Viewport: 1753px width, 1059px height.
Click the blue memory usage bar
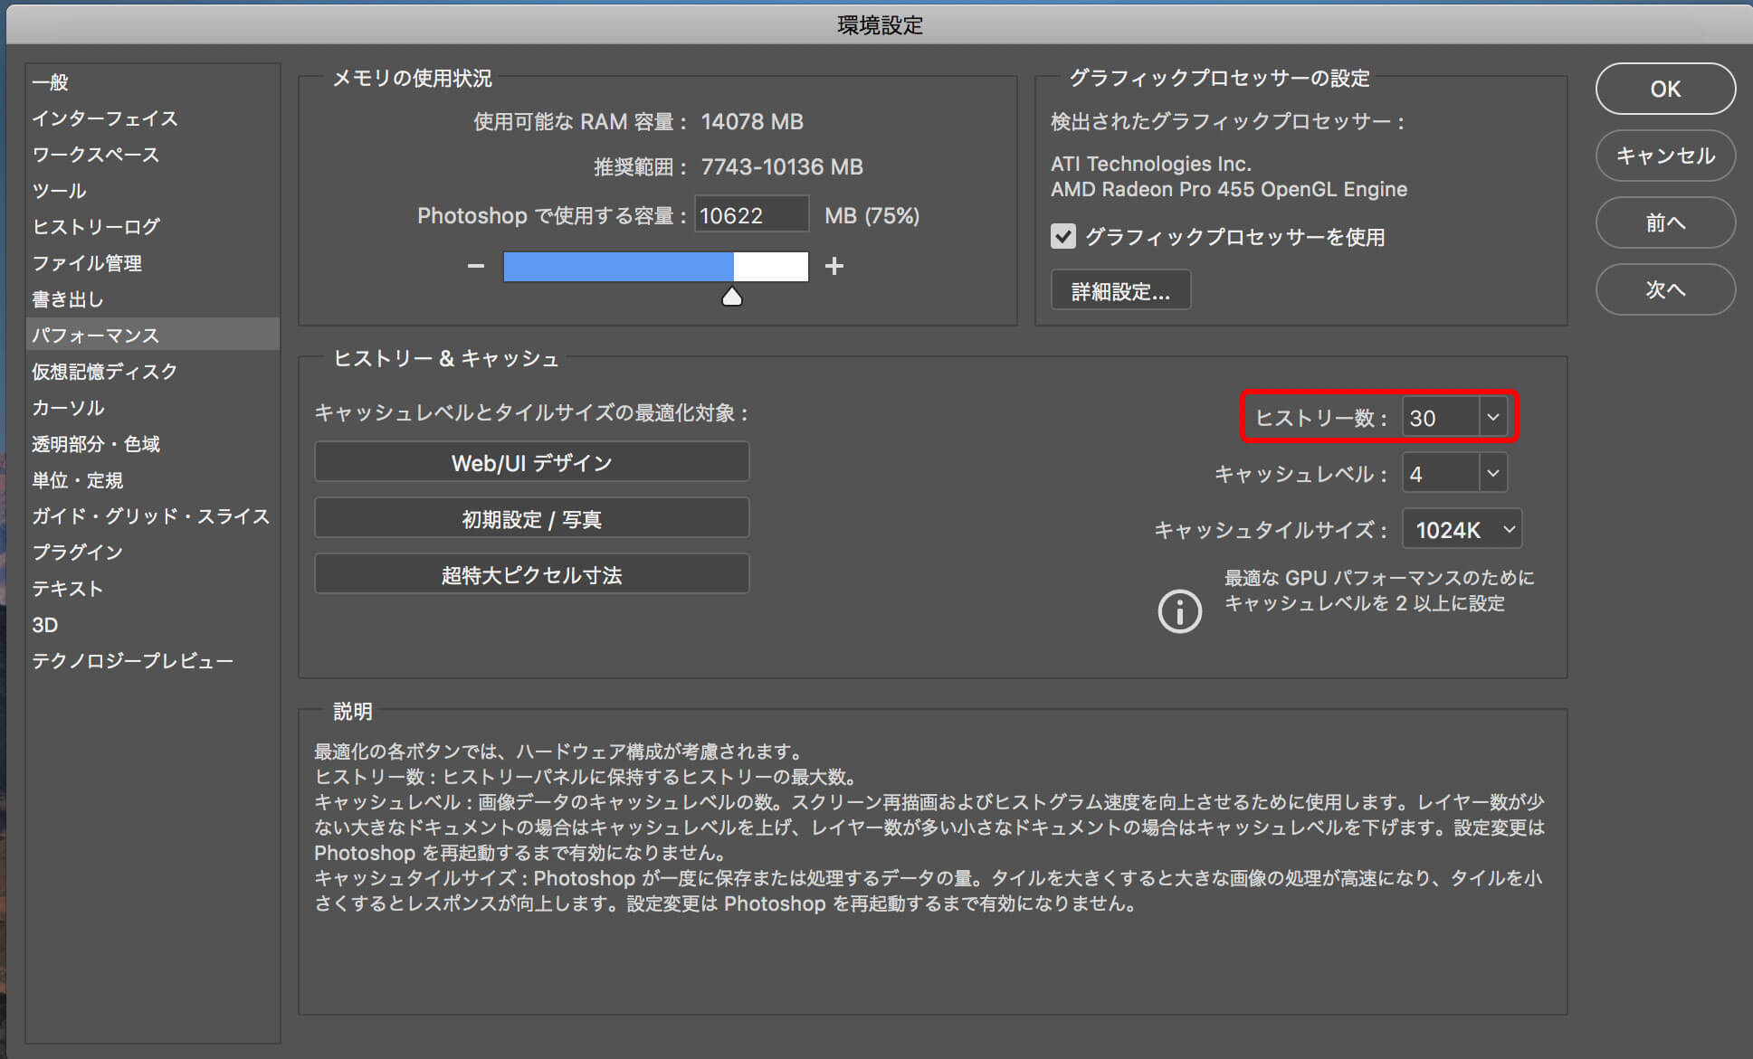(x=618, y=267)
